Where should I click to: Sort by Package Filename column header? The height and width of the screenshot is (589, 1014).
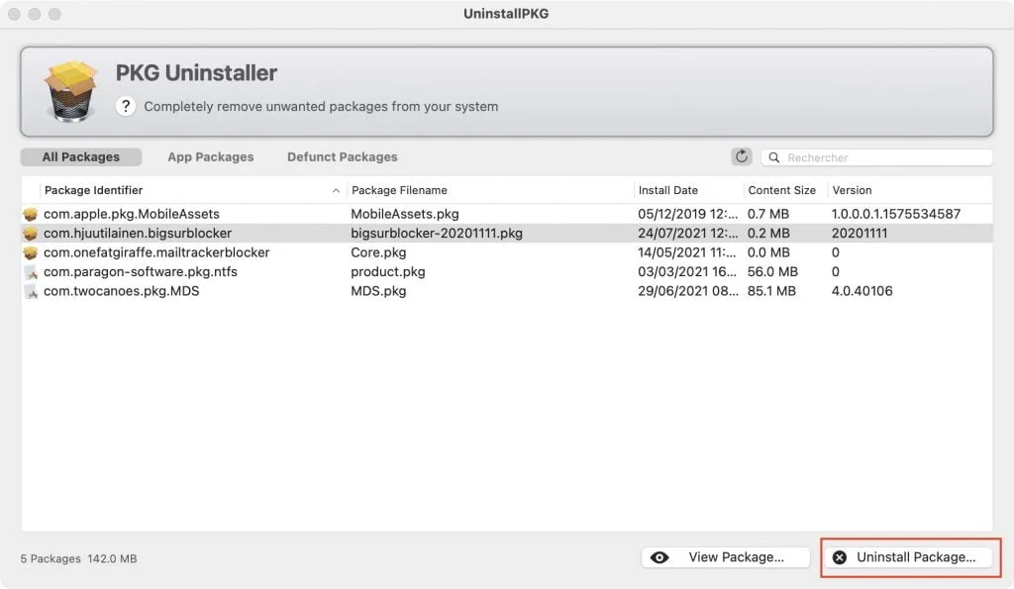point(399,190)
